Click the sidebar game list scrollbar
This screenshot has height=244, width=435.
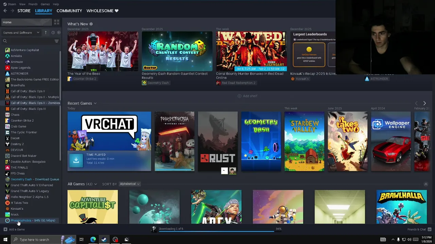[x=60, y=105]
